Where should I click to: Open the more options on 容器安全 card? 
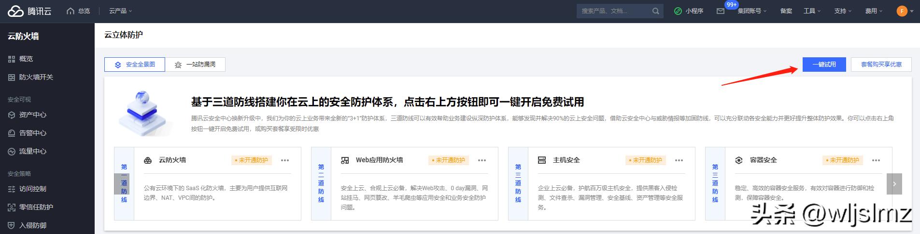point(876,160)
